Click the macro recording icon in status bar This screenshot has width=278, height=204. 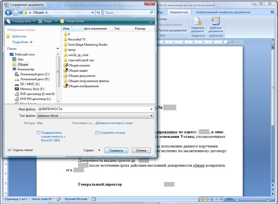pyautogui.click(x=94, y=199)
